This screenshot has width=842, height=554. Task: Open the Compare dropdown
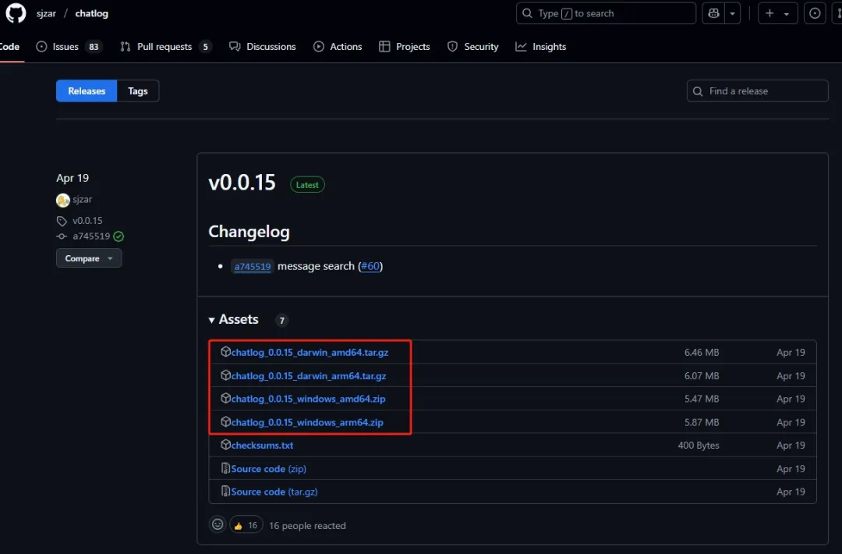(x=89, y=258)
